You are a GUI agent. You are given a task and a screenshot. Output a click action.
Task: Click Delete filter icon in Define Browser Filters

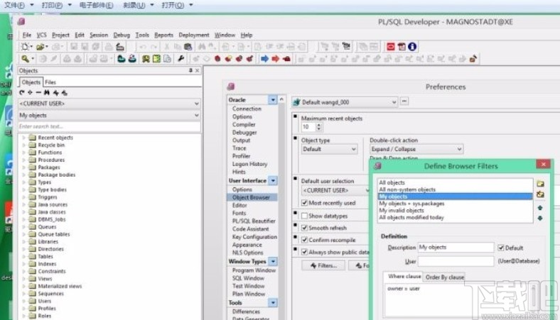pyautogui.click(x=540, y=195)
